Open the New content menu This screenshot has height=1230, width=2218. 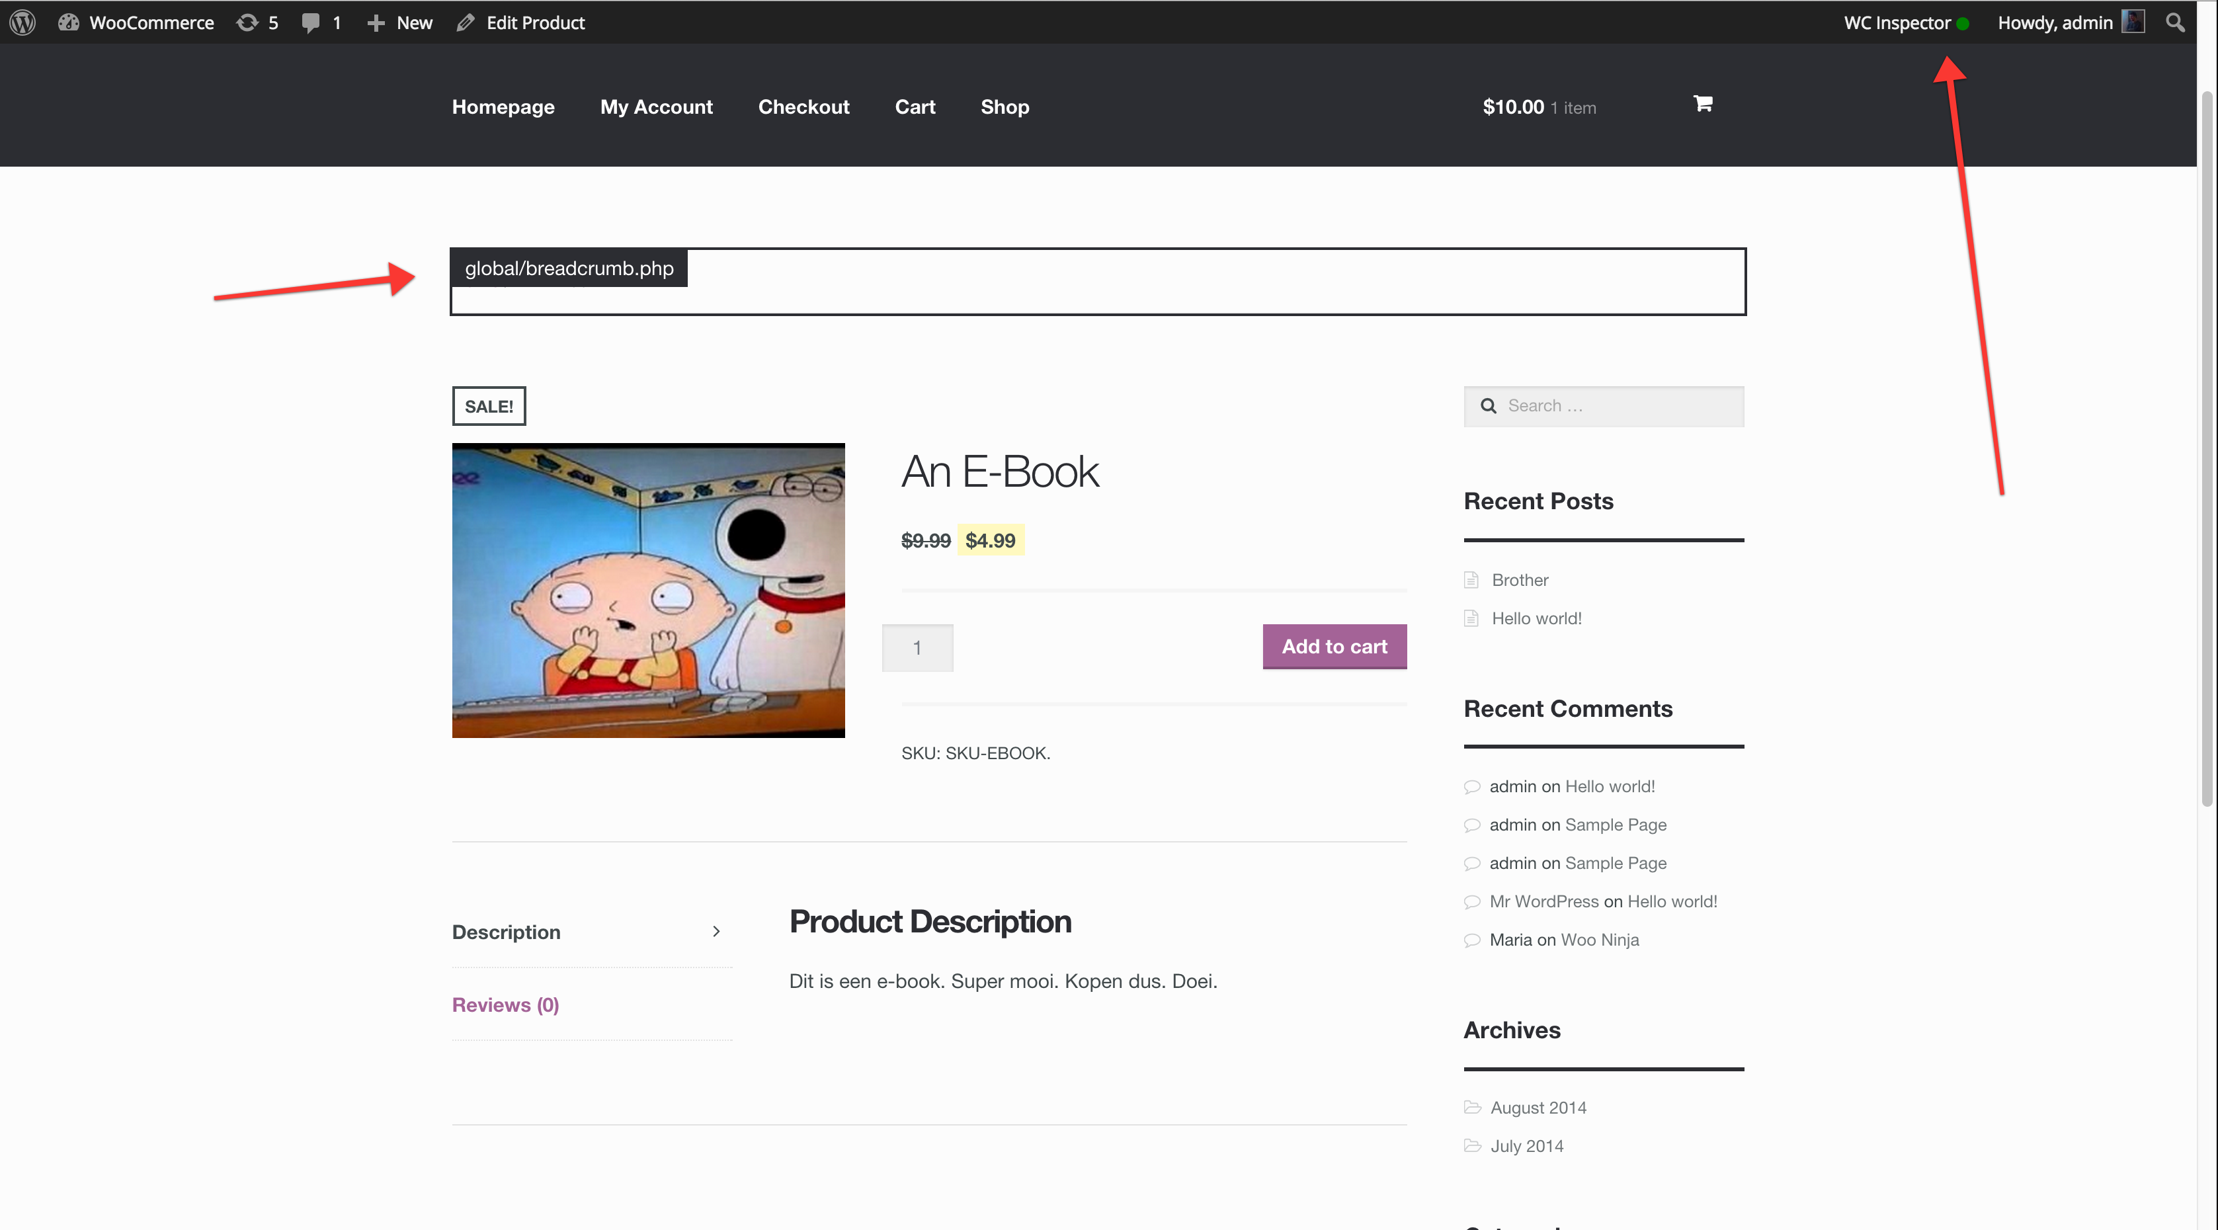399,22
